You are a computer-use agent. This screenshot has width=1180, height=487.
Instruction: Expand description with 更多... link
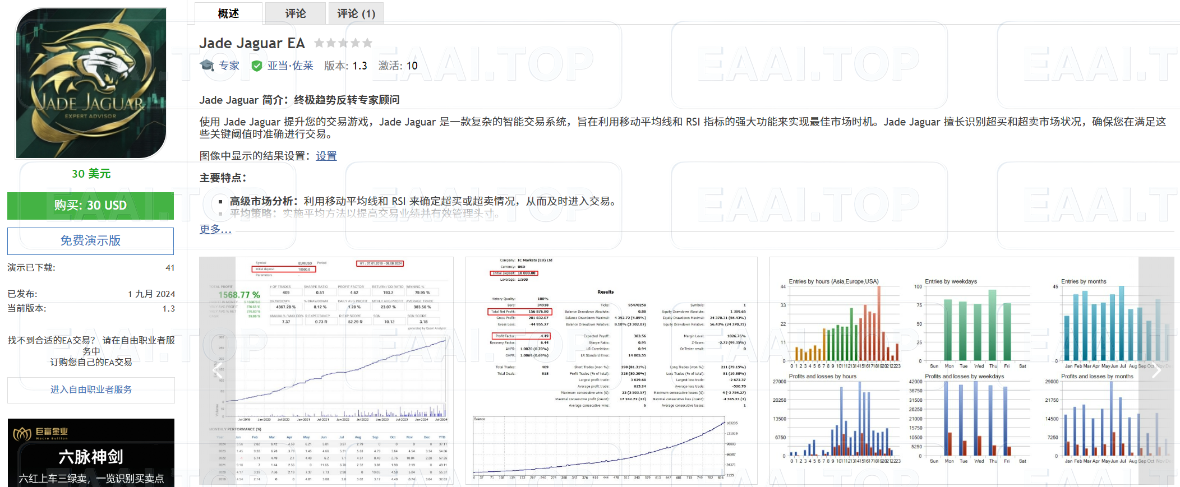pos(215,229)
